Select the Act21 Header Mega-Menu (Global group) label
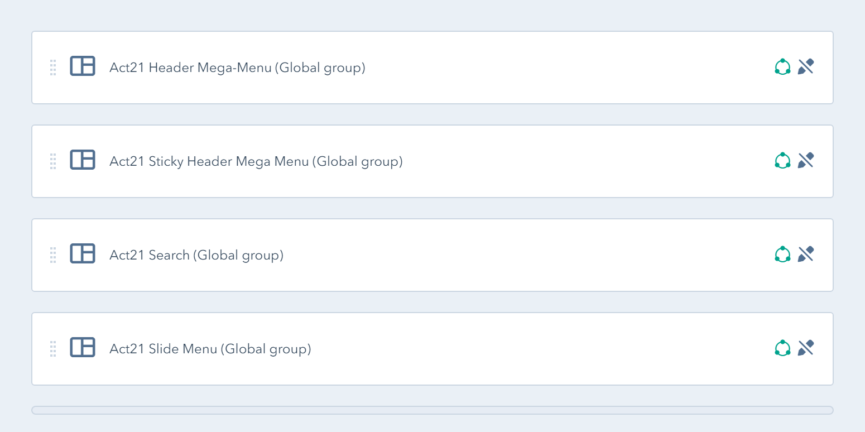Image resolution: width=865 pixels, height=432 pixels. 237,68
